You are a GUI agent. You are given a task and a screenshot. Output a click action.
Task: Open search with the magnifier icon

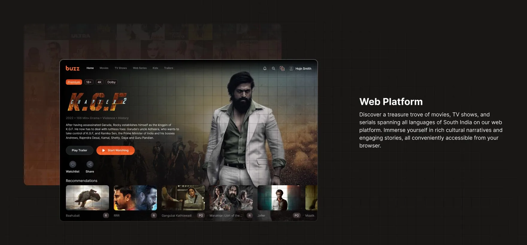273,68
